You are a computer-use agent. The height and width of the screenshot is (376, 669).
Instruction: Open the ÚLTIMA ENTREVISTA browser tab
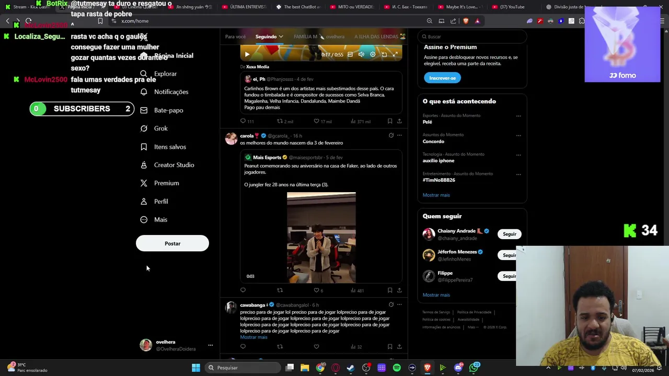click(x=244, y=7)
